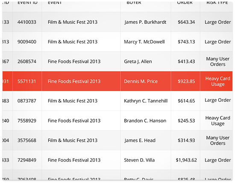Screen dimensions: 235x183
Task: Select order amount $923.85
Action: [x=186, y=81]
